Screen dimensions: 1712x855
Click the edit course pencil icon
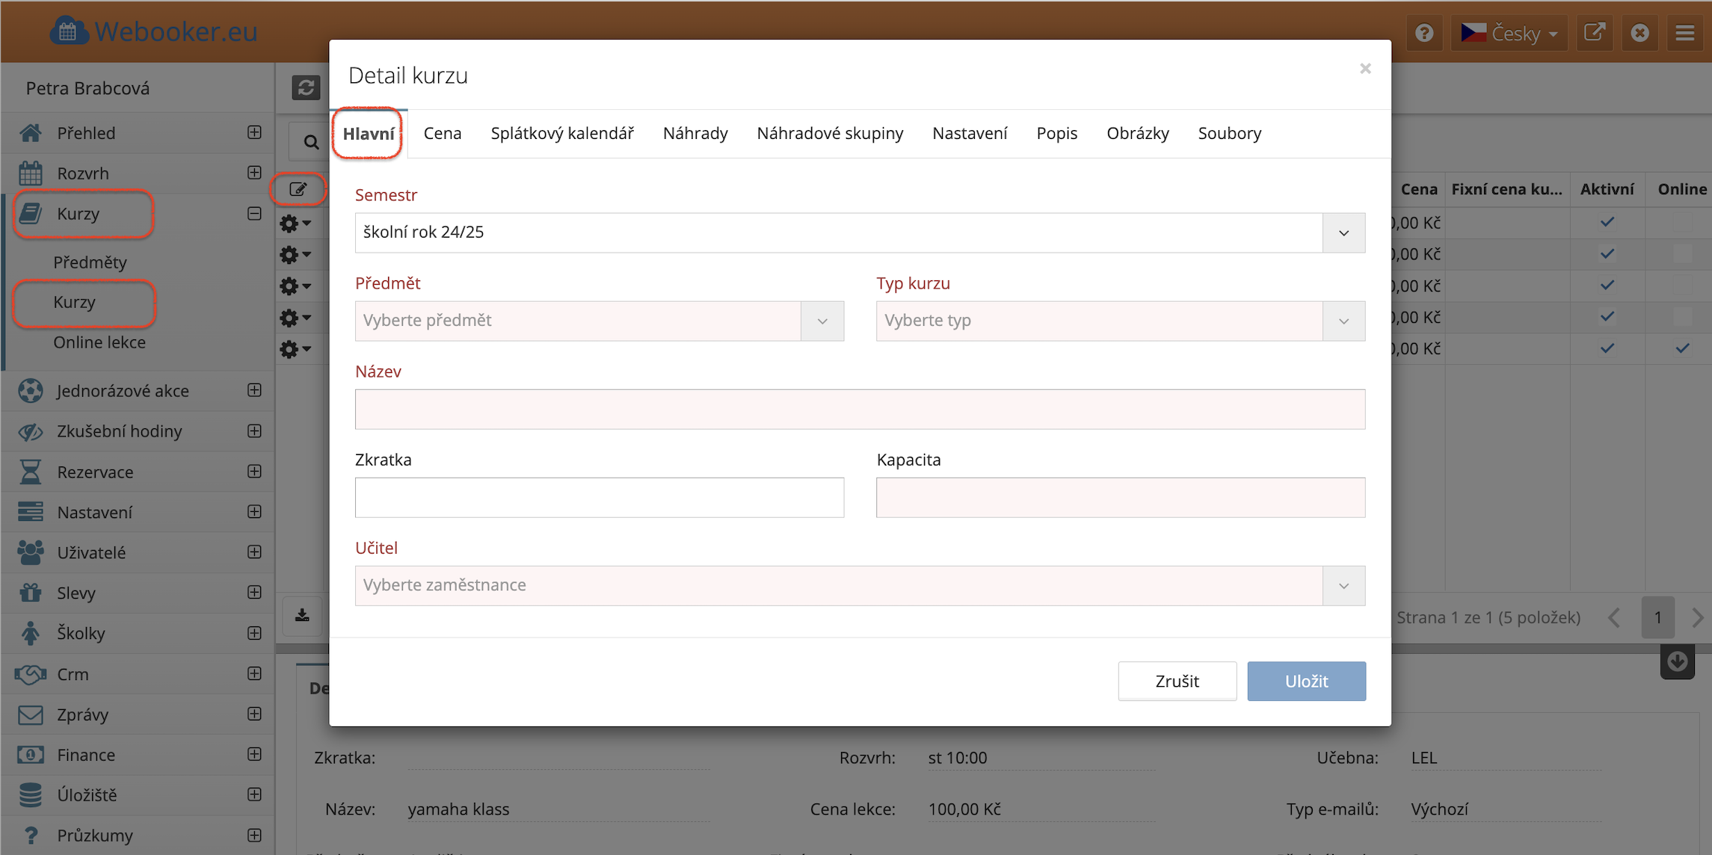pos(298,189)
